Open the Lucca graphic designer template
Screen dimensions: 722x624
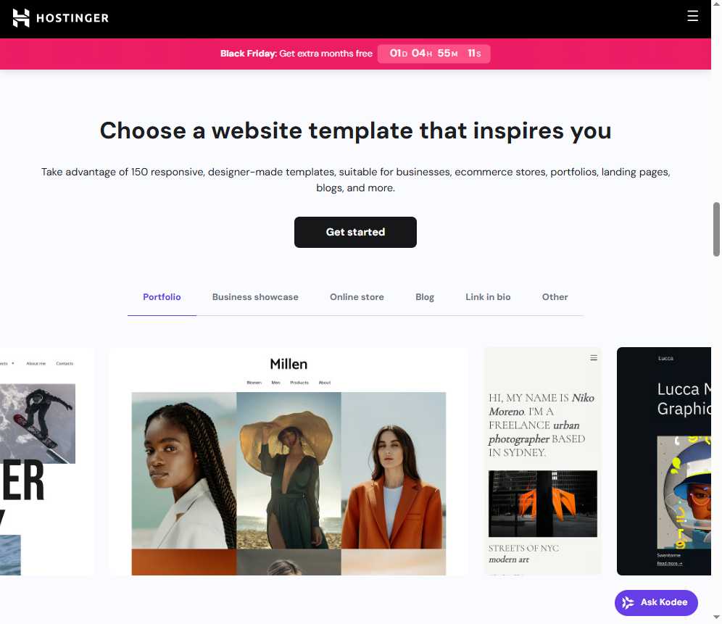(x=664, y=462)
